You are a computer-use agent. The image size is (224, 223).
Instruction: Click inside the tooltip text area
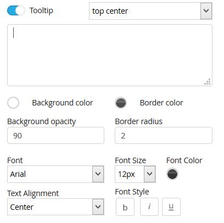tap(110, 55)
